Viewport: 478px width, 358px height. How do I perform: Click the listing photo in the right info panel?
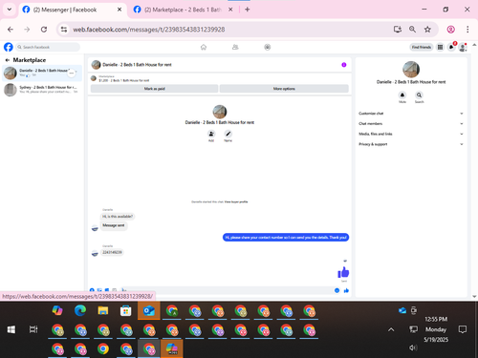point(411,70)
